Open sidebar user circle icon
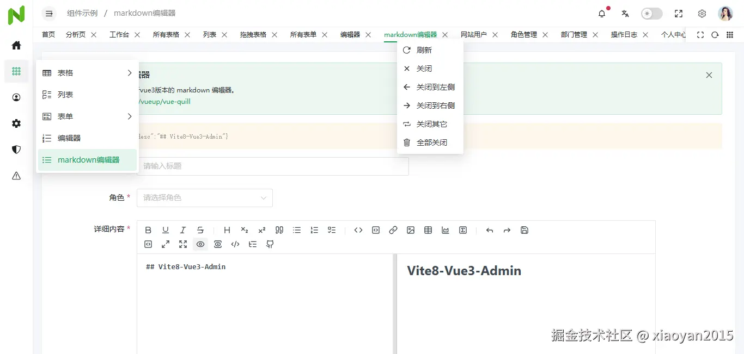This screenshot has width=744, height=354. tap(16, 97)
